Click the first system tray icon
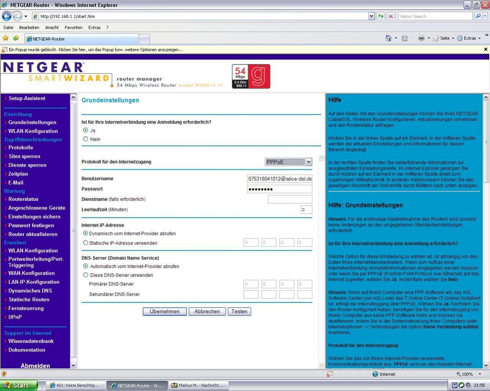Screen dimensions: 490x391 tap(454, 385)
